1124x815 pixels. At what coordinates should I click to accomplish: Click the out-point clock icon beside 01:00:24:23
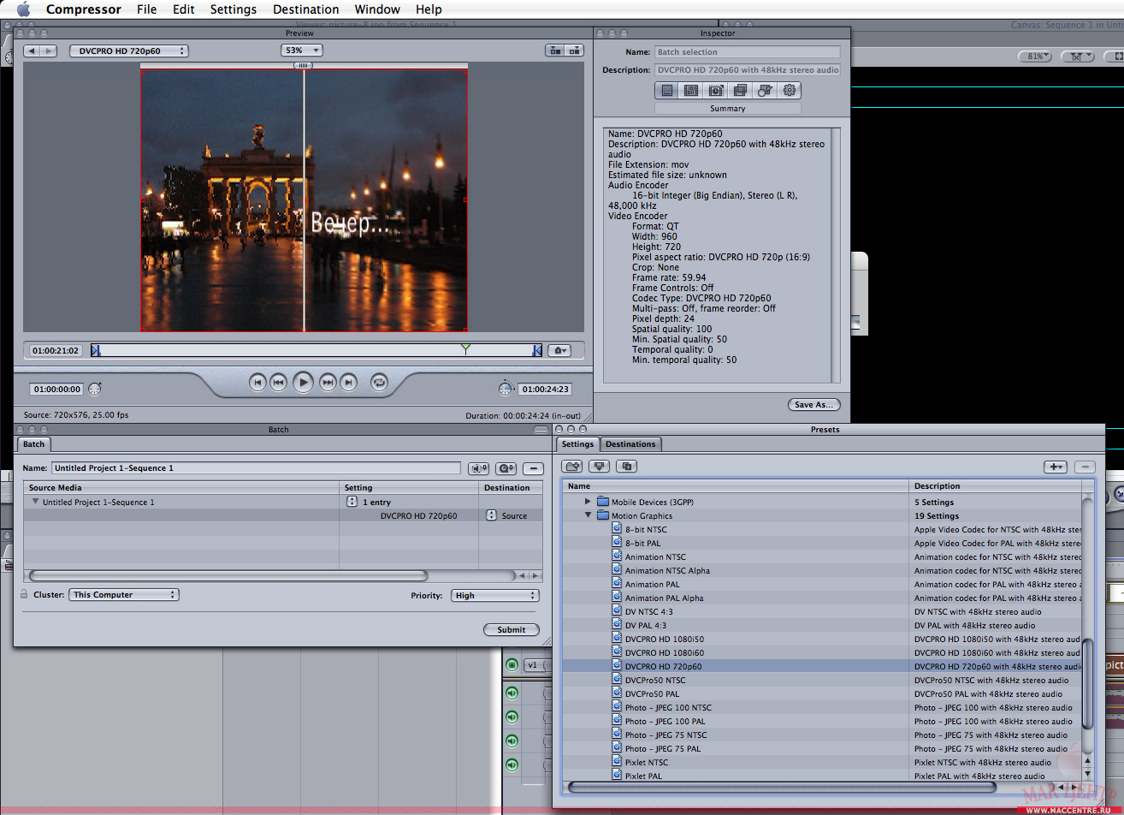tap(506, 389)
